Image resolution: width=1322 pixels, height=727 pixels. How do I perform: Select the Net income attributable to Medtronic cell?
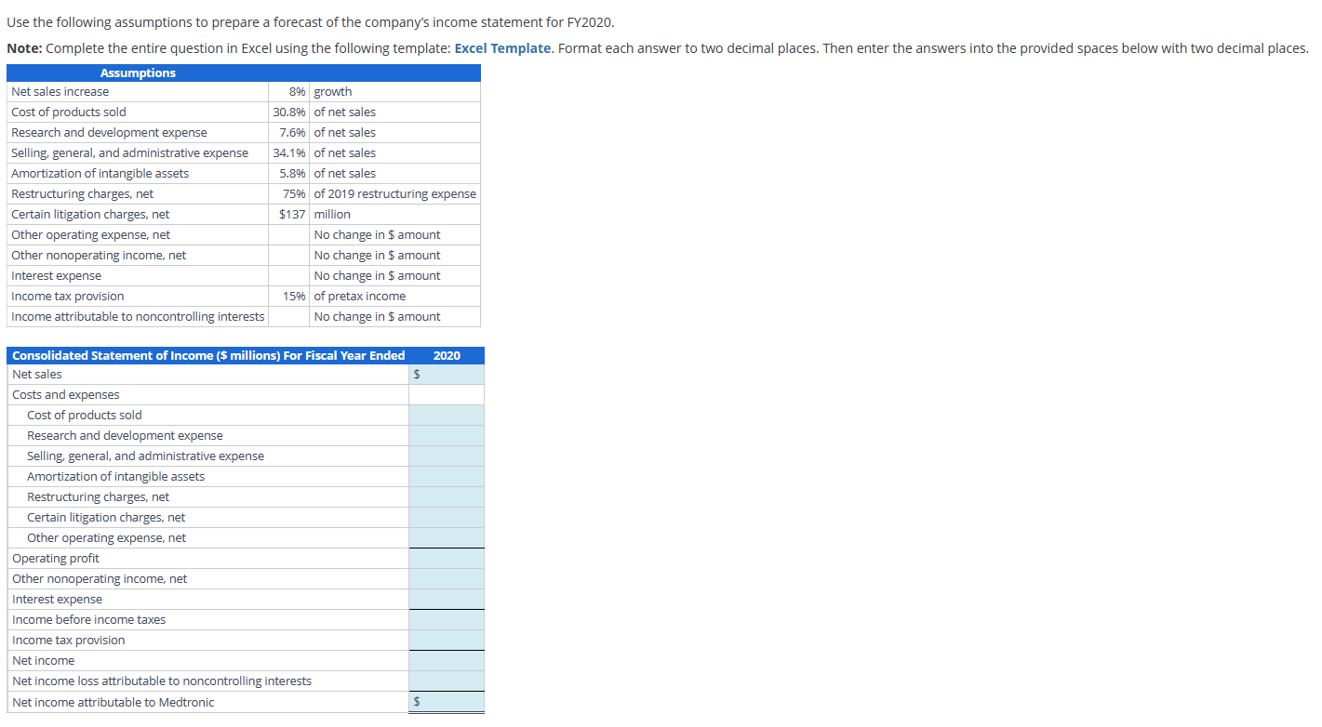[447, 701]
